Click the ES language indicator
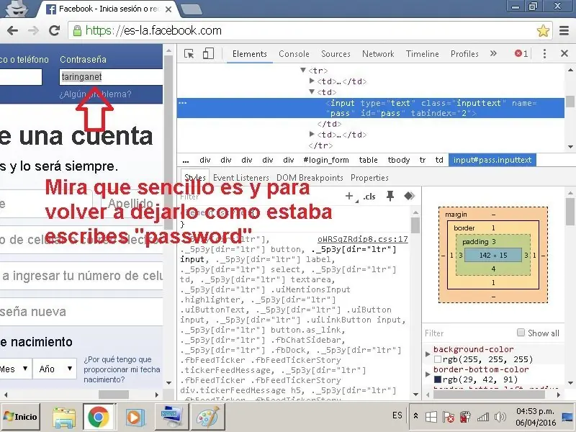 397,415
